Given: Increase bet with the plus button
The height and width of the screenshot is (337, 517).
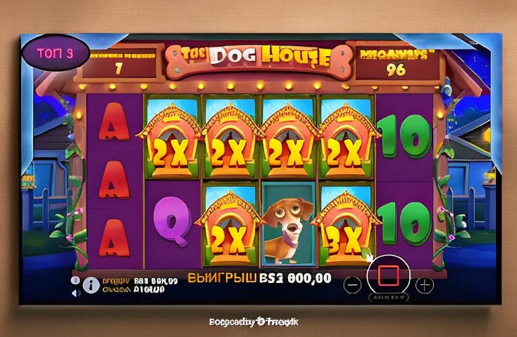Looking at the screenshot, I should point(424,285).
